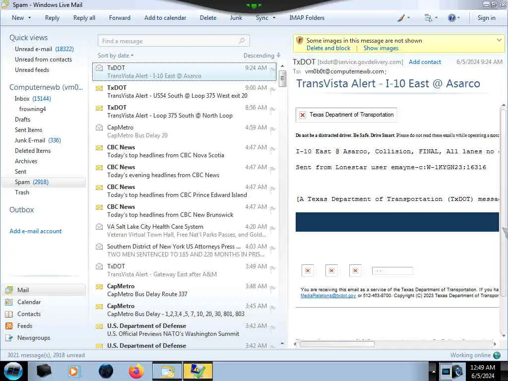
Task: Collapse the Quick views section
Action: click(x=28, y=38)
